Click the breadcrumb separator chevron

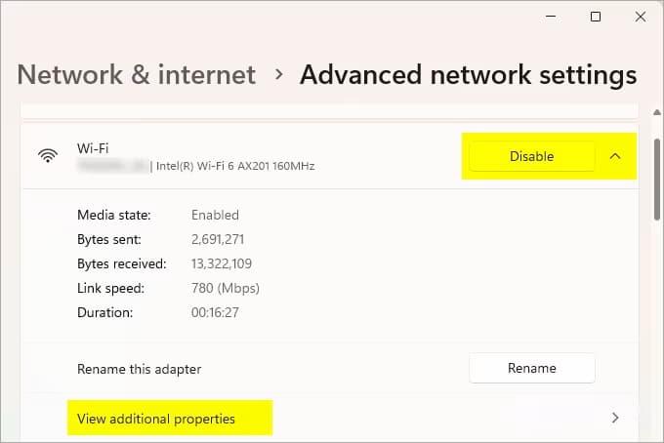click(278, 74)
